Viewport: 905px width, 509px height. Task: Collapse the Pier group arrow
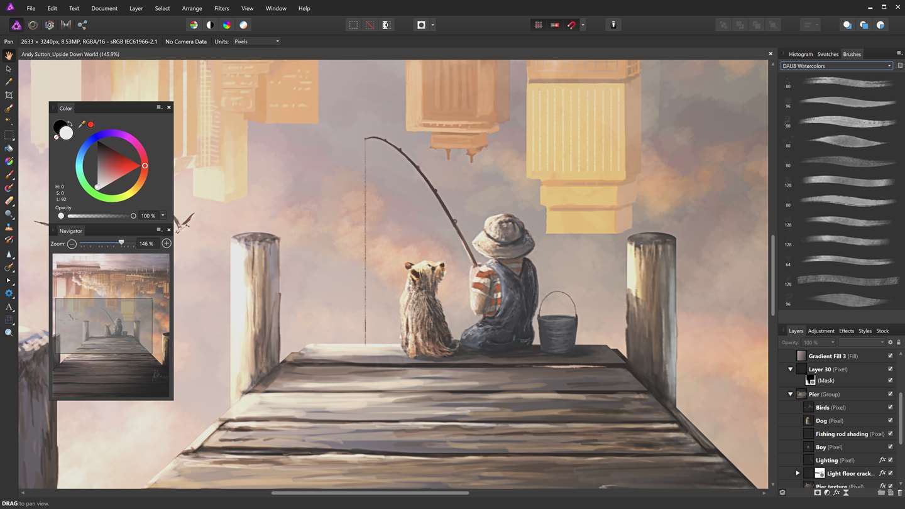(x=791, y=394)
